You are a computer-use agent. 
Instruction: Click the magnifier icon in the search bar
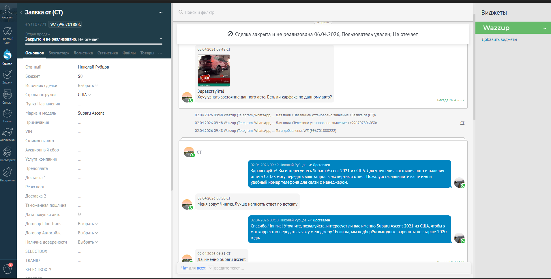coord(181,12)
